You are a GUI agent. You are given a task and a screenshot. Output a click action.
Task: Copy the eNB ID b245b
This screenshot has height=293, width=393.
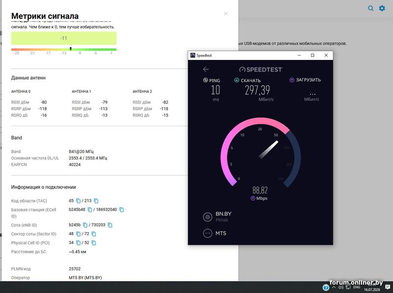tap(85, 225)
